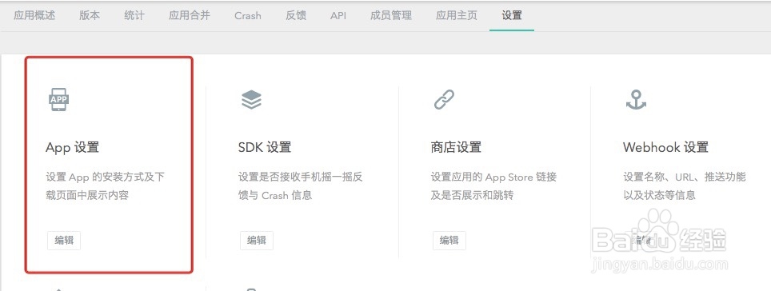The image size is (771, 291).
Task: Go to the 成员管理 tab
Action: click(x=391, y=16)
